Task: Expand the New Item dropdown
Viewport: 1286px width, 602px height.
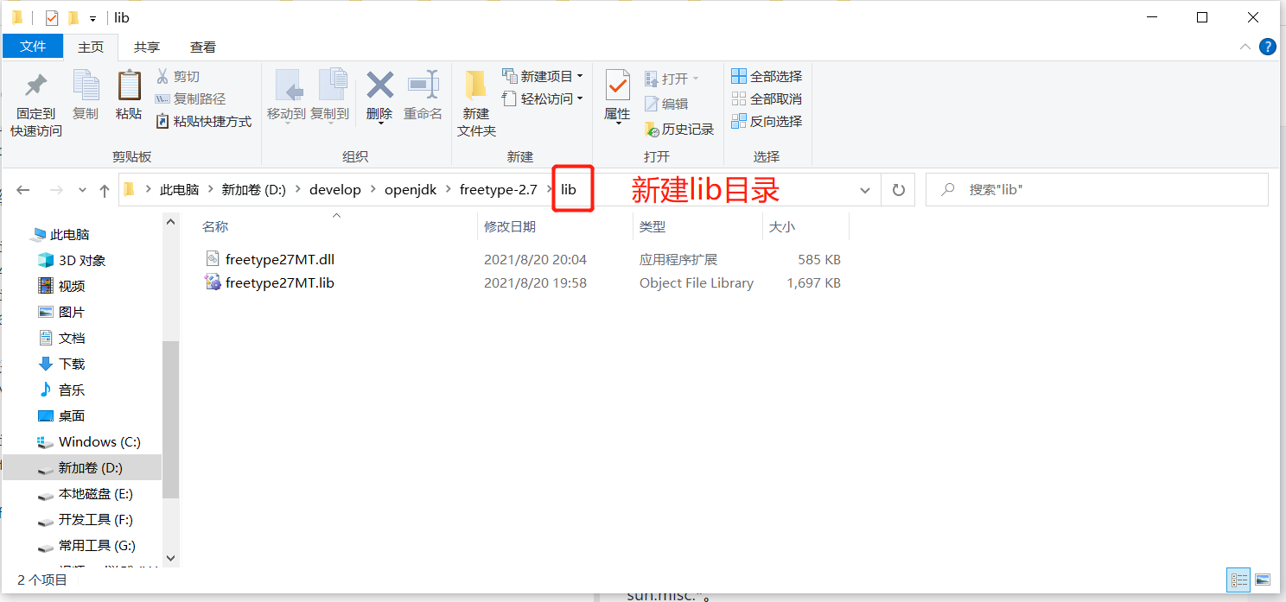Action: [x=580, y=76]
